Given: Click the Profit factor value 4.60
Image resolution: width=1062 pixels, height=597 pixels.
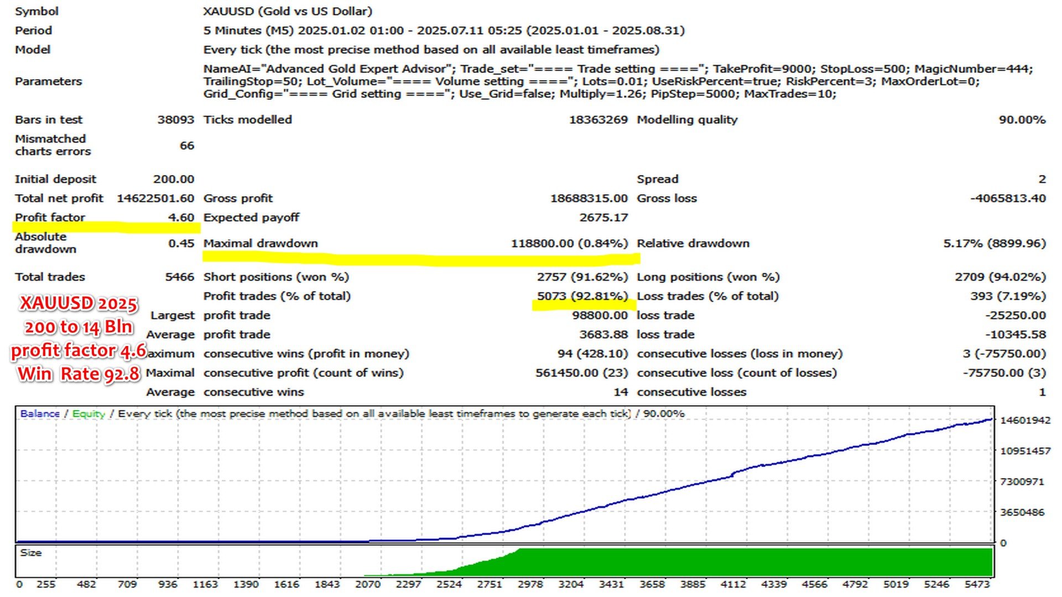Looking at the screenshot, I should coord(181,217).
